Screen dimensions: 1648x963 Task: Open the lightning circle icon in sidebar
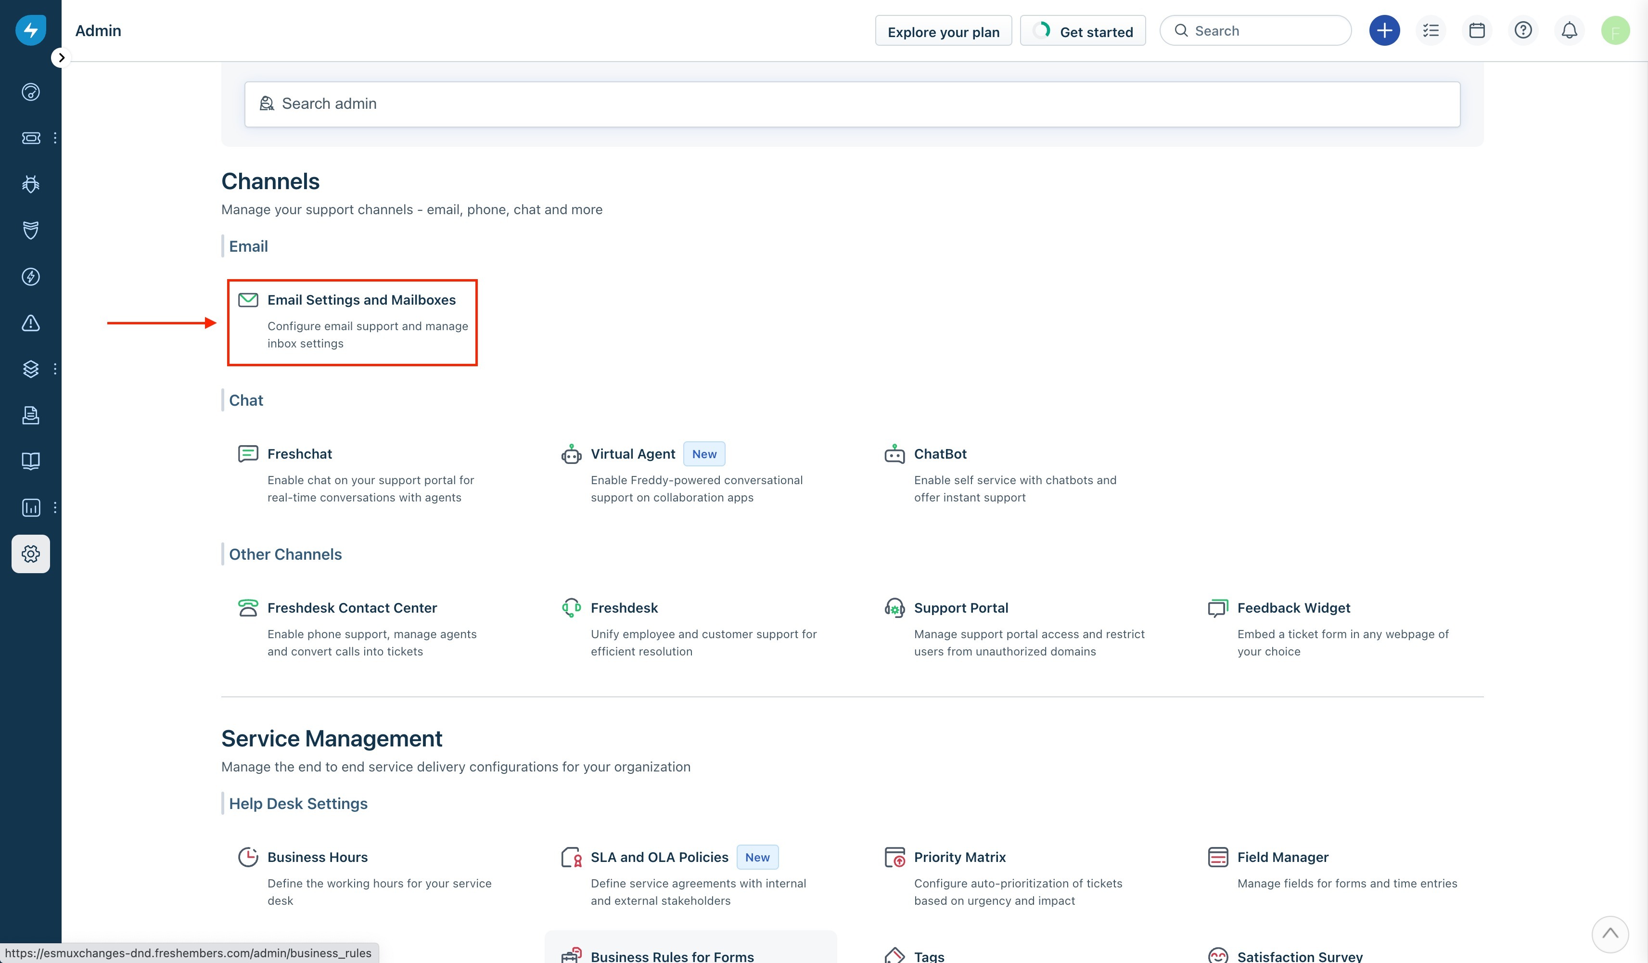tap(31, 277)
